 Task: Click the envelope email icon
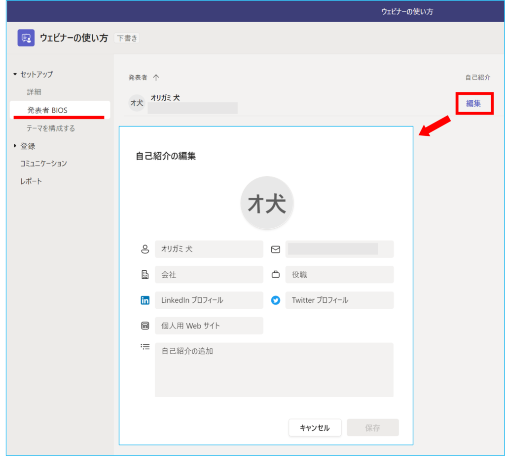pyautogui.click(x=276, y=249)
